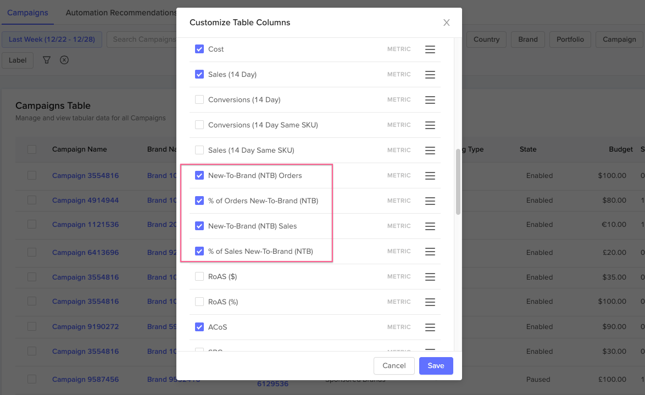This screenshot has height=395, width=645.
Task: Sort by Campaign Name column header
Action: 80,149
